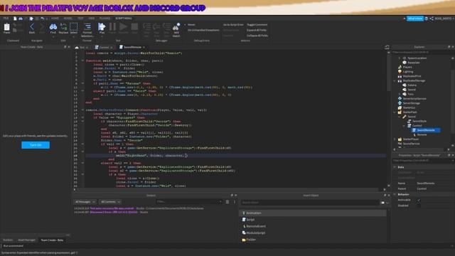455x256 pixels.
Task: Click the new file icon in quick access bar
Action: [x=15, y=18]
